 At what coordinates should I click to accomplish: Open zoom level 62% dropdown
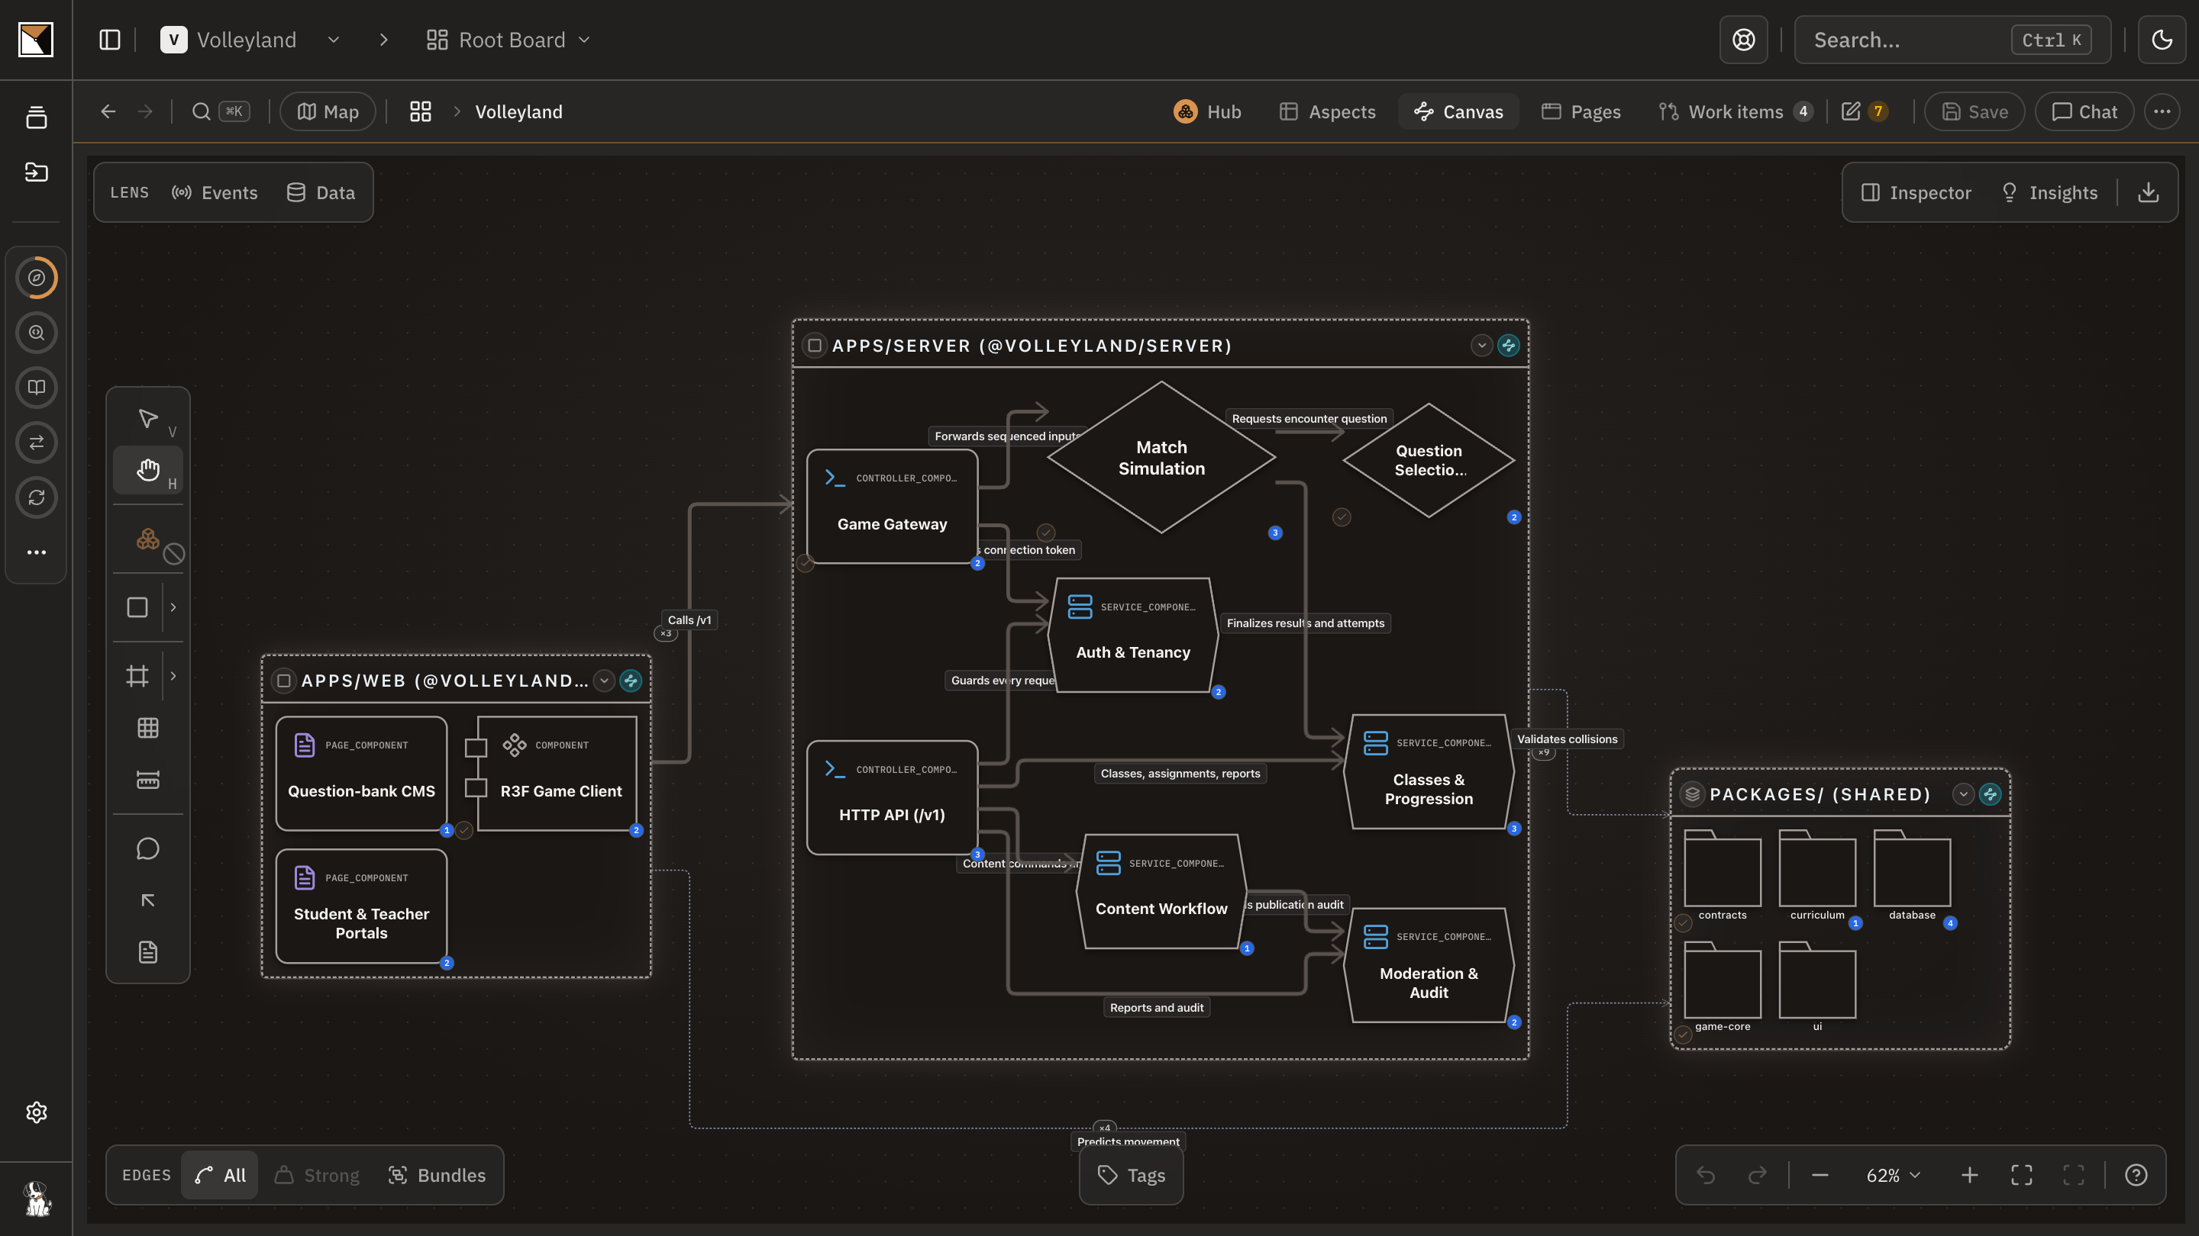point(1894,1176)
